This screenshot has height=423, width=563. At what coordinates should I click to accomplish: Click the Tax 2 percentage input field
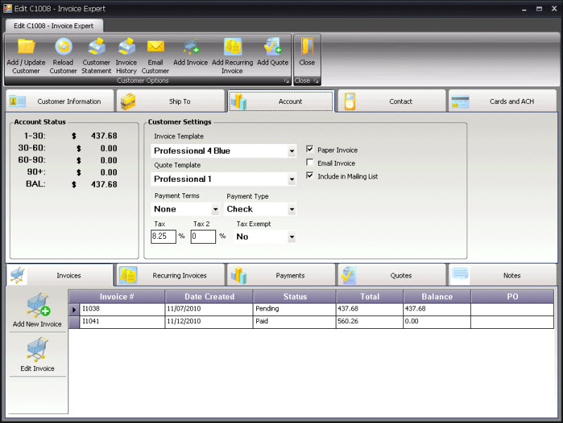tap(203, 237)
